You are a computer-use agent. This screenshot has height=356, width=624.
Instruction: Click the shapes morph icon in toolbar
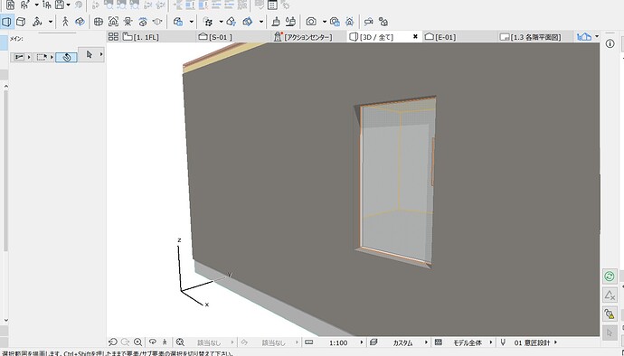(383, 22)
